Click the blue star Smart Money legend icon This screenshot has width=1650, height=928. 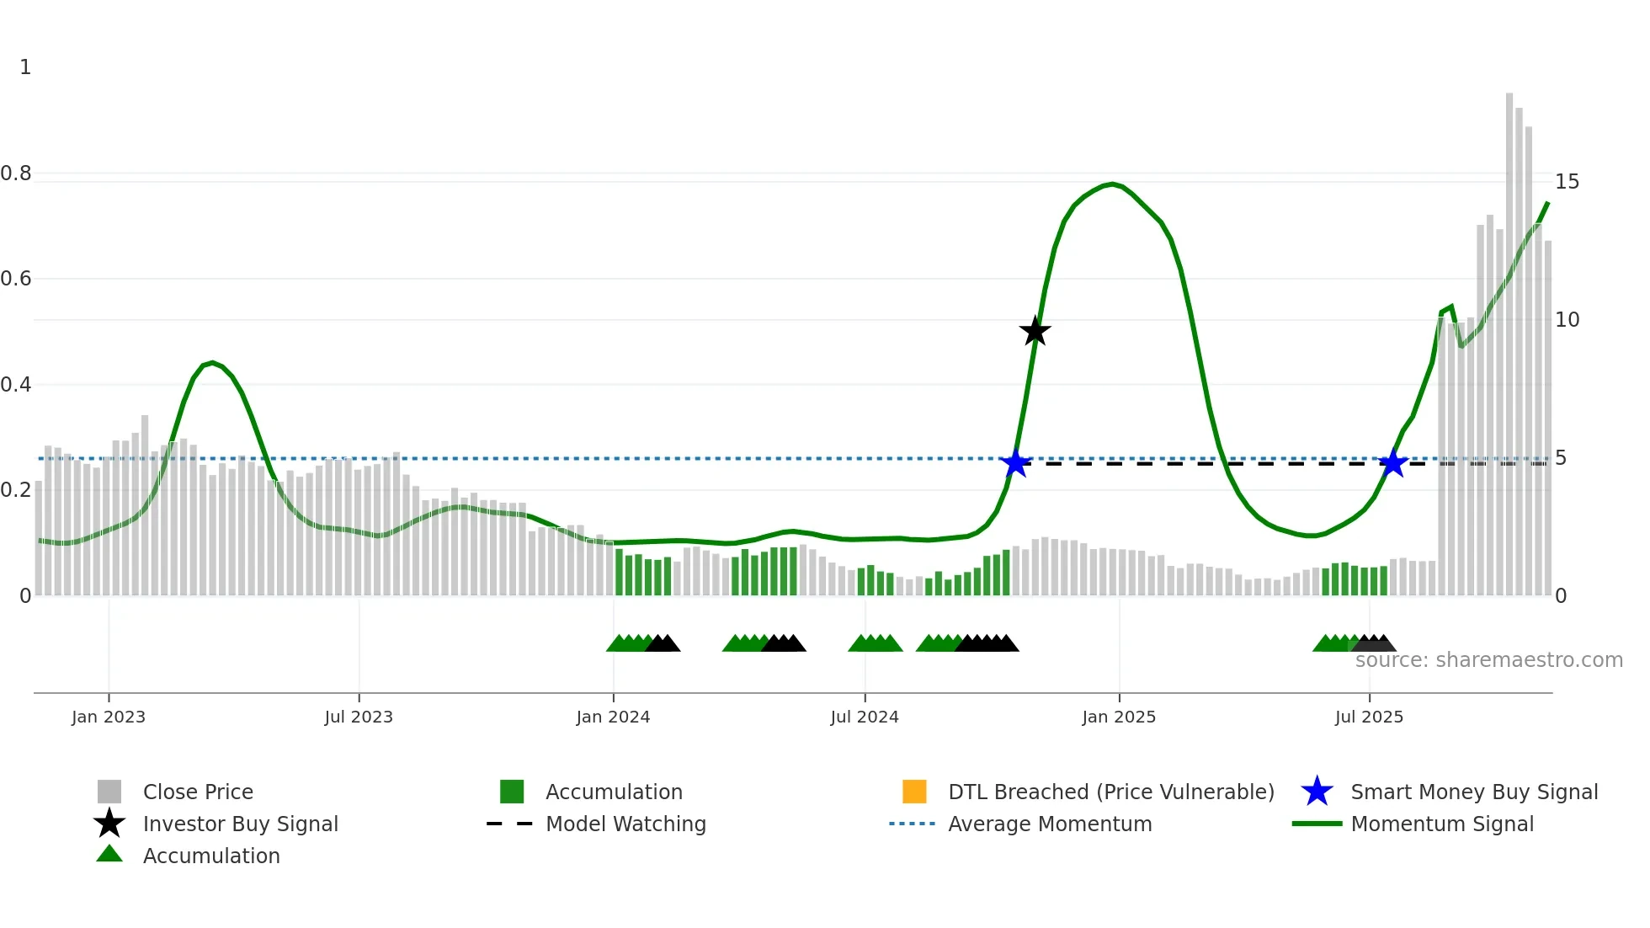1317,792
